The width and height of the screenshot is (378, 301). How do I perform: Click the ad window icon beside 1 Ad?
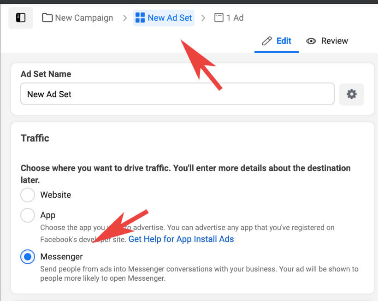[x=219, y=18]
